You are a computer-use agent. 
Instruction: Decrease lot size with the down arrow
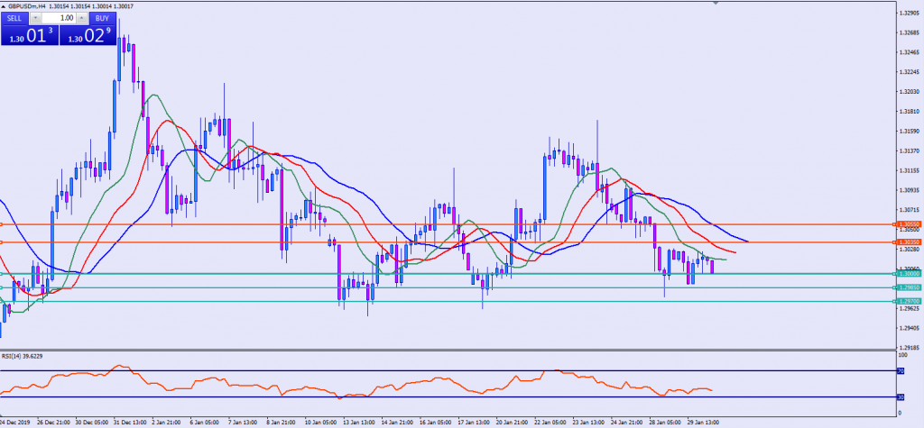pyautogui.click(x=37, y=18)
